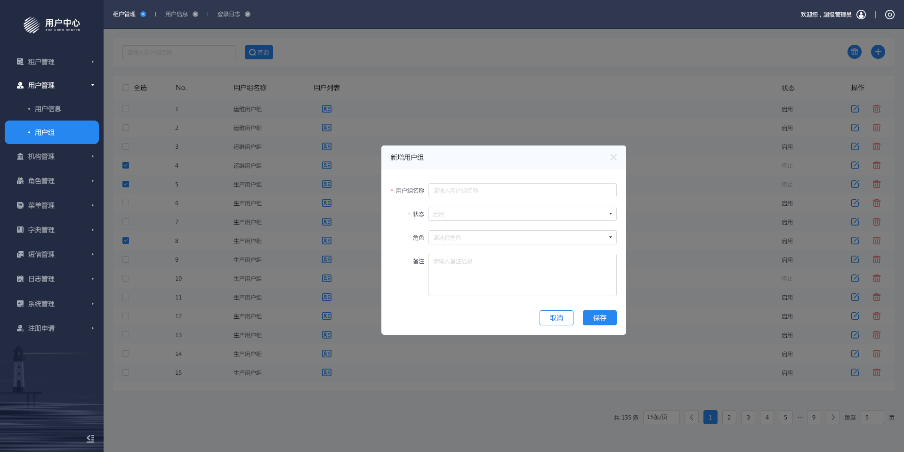Viewport: 904px width, 452px height.
Task: Uncheck the checkbox for row 4
Action: [126, 165]
